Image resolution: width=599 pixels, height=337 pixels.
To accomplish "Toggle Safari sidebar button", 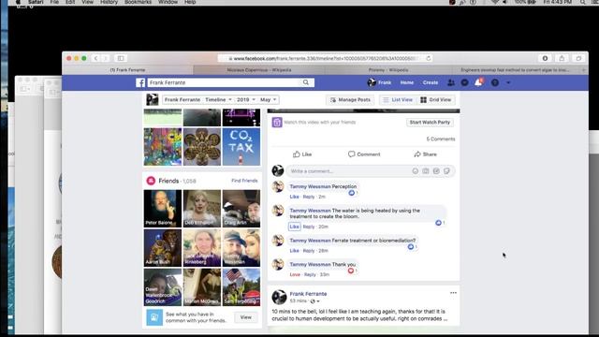I will pyautogui.click(x=121, y=58).
